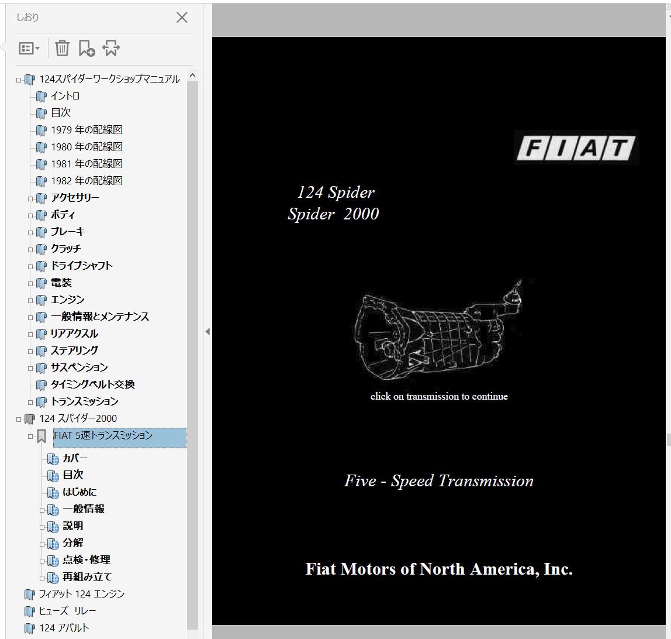Collapse the side panel with arrow handle

tap(207, 331)
